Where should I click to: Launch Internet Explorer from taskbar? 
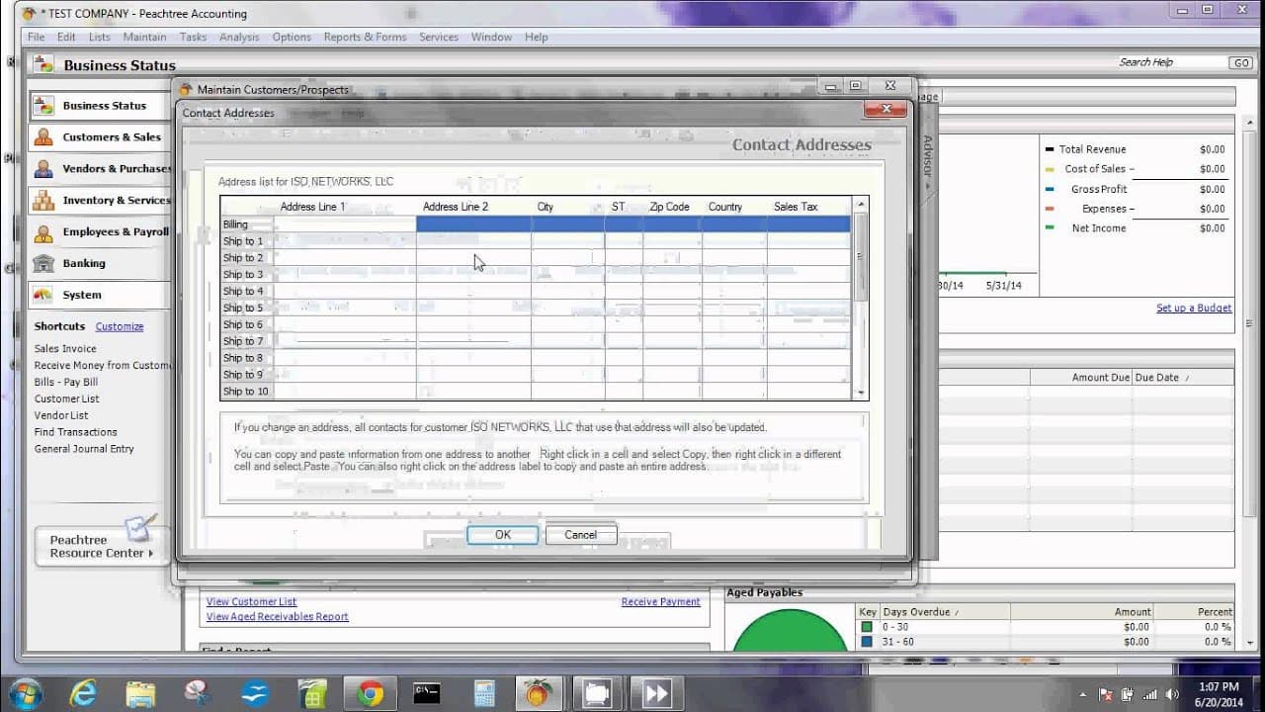(83, 693)
